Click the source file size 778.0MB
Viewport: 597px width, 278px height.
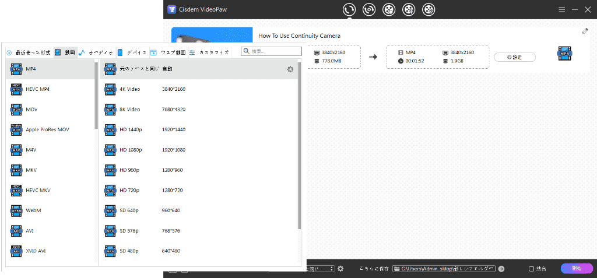click(x=332, y=61)
